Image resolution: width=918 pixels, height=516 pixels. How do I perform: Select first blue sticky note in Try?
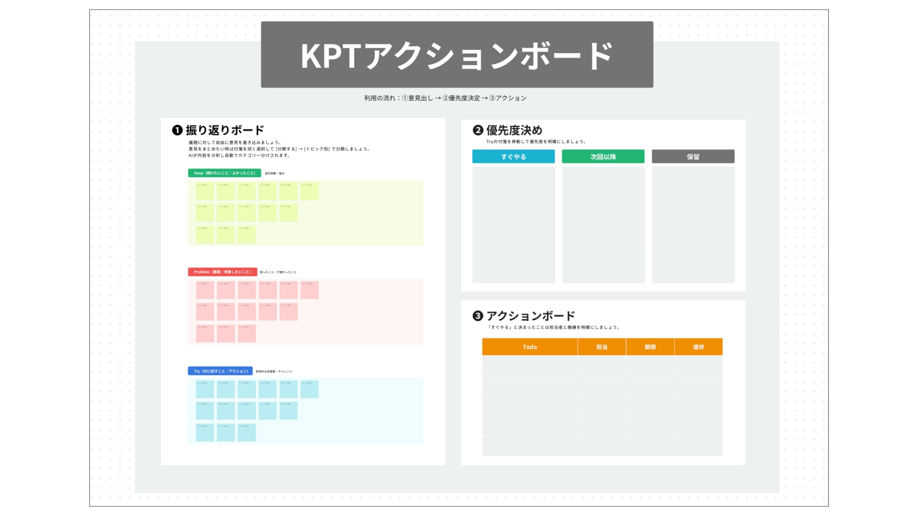point(205,389)
